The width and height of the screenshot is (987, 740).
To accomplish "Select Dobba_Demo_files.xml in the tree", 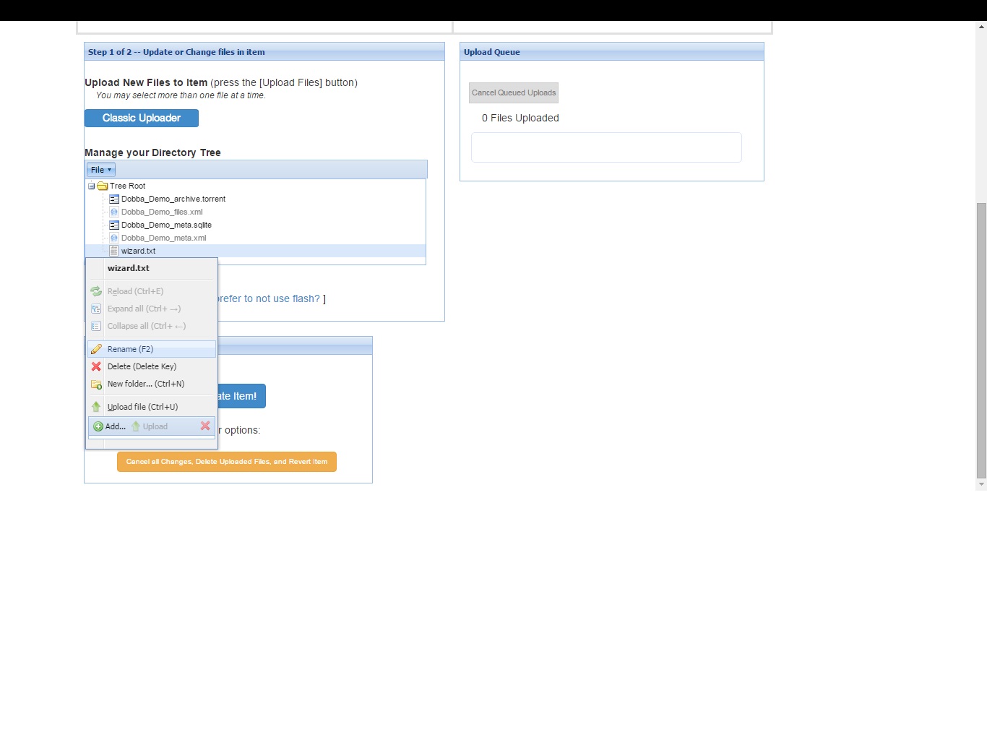I will (x=162, y=212).
